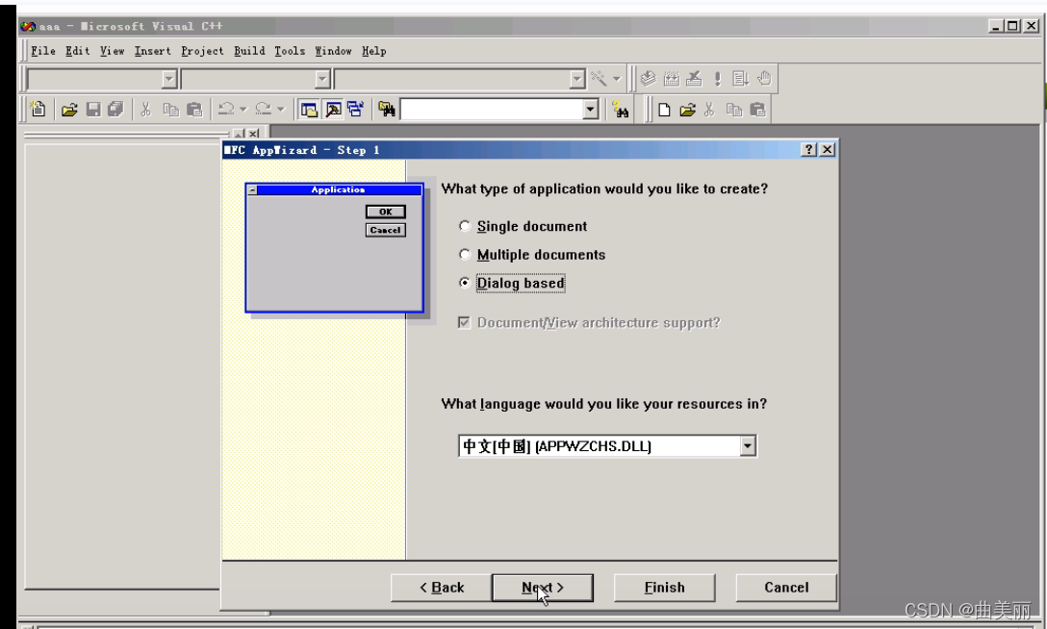Image resolution: width=1047 pixels, height=629 pixels.
Task: Click the Search help binoculars with question mark
Action: (x=621, y=110)
